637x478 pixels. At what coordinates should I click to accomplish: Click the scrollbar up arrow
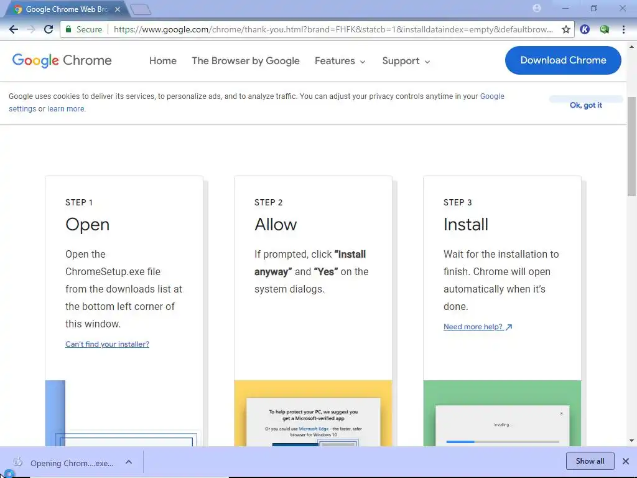pos(632,47)
